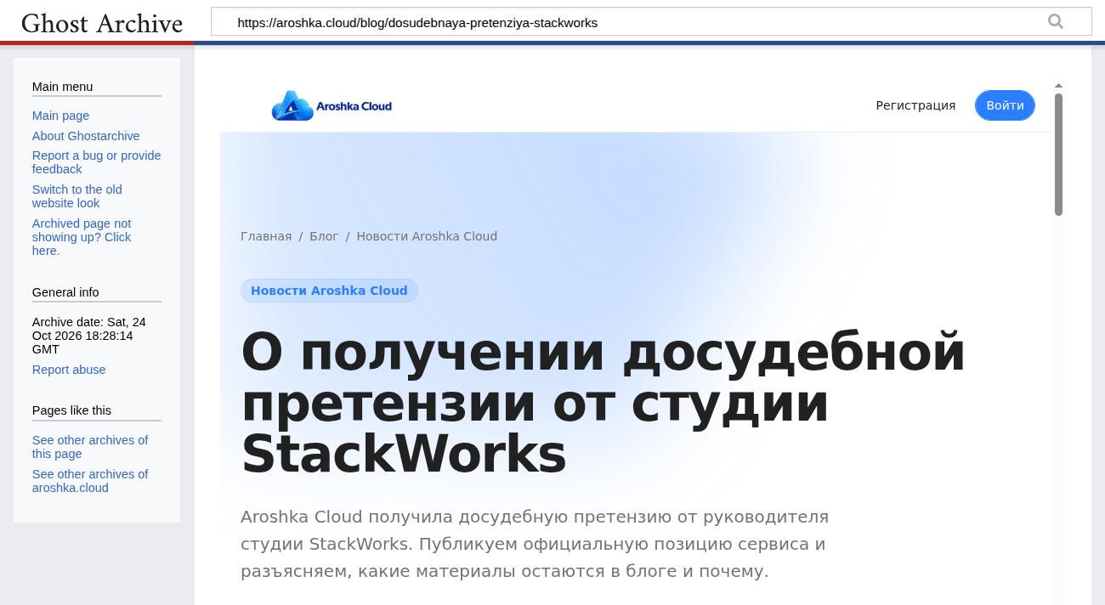Click the General info heading

click(65, 292)
